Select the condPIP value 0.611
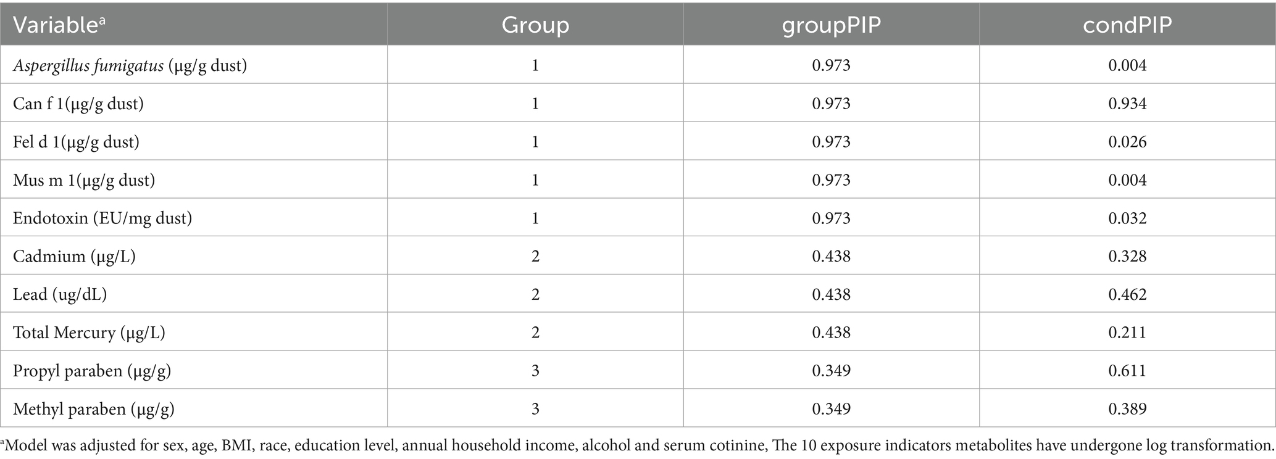Image resolution: width=1276 pixels, height=459 pixels. (x=1127, y=371)
